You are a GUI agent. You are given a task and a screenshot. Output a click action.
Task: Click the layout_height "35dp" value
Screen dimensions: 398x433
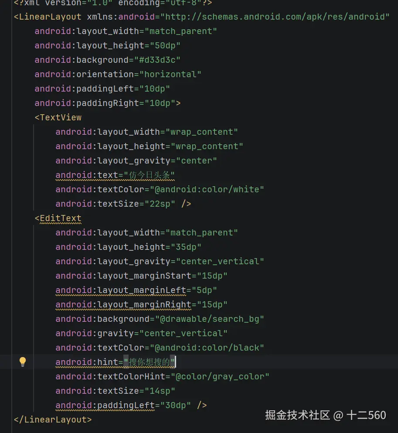[186, 247]
